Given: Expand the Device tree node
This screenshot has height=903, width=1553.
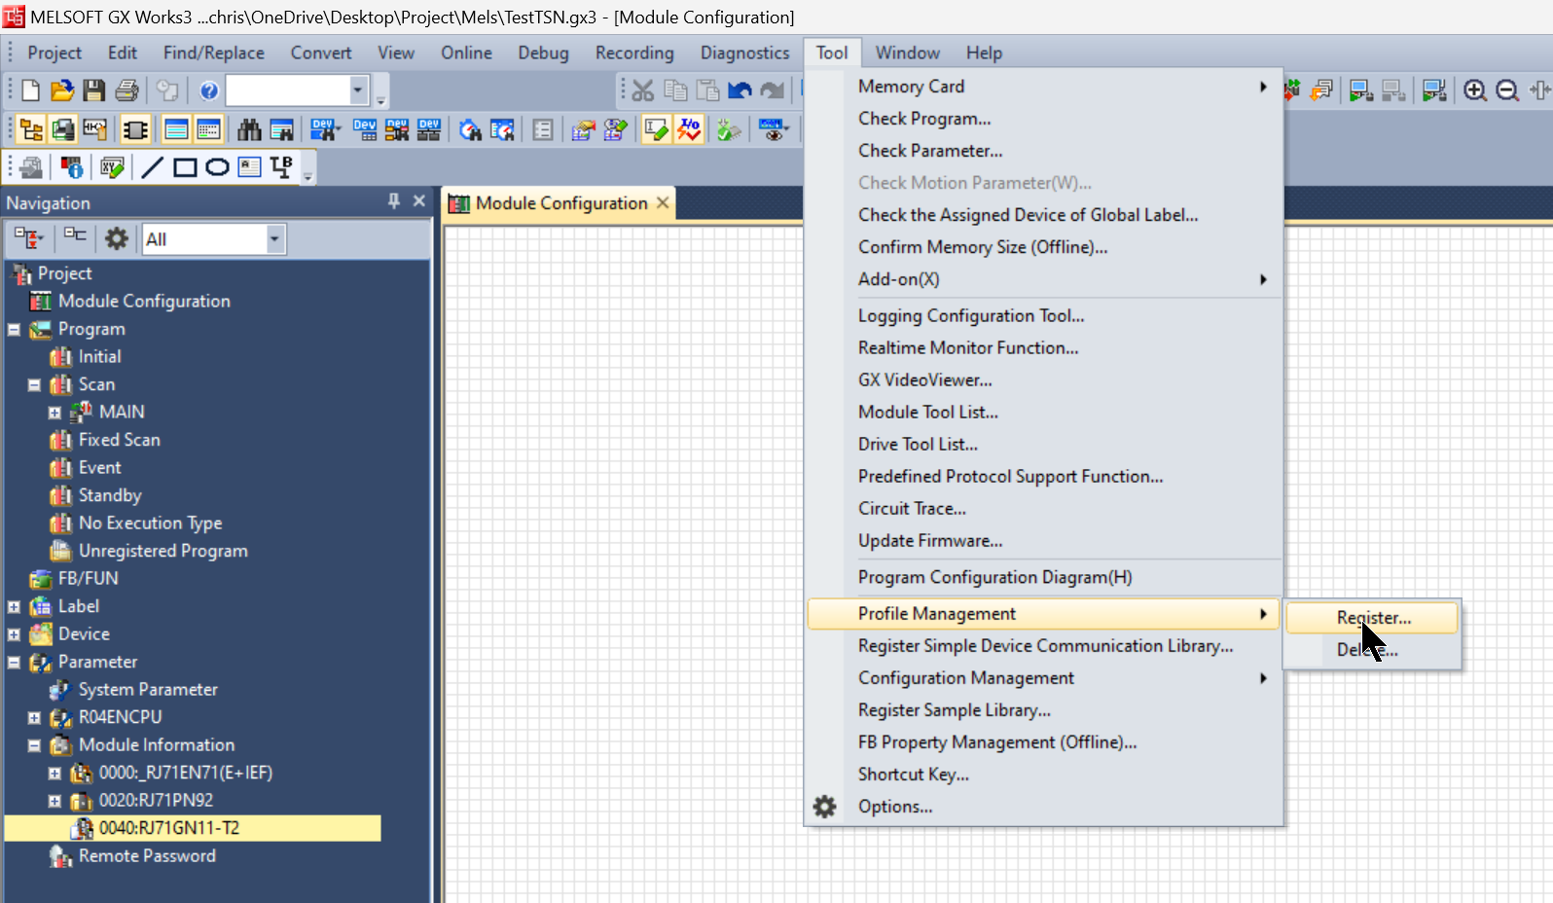Looking at the screenshot, I should (14, 635).
